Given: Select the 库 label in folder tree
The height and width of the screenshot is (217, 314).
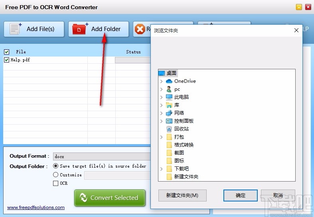Looking at the screenshot, I should tap(177, 105).
